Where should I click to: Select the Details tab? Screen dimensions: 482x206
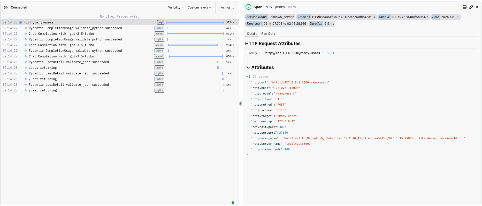[252, 34]
